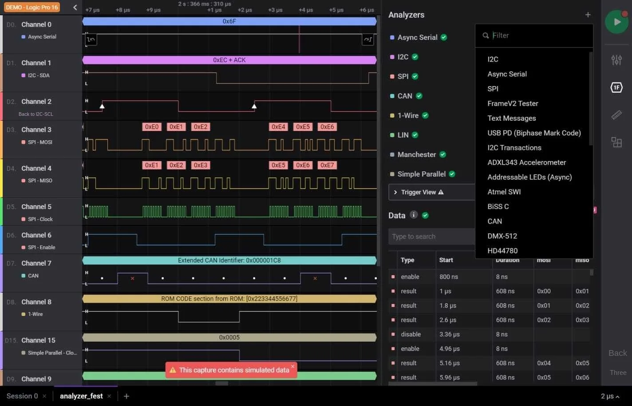Click the Type to search data field
The image size is (632, 406).
(x=431, y=236)
